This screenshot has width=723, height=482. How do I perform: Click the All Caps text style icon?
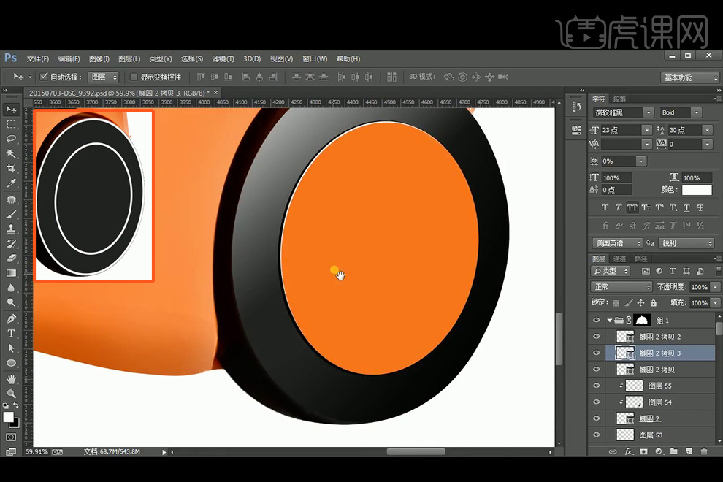pyautogui.click(x=632, y=208)
